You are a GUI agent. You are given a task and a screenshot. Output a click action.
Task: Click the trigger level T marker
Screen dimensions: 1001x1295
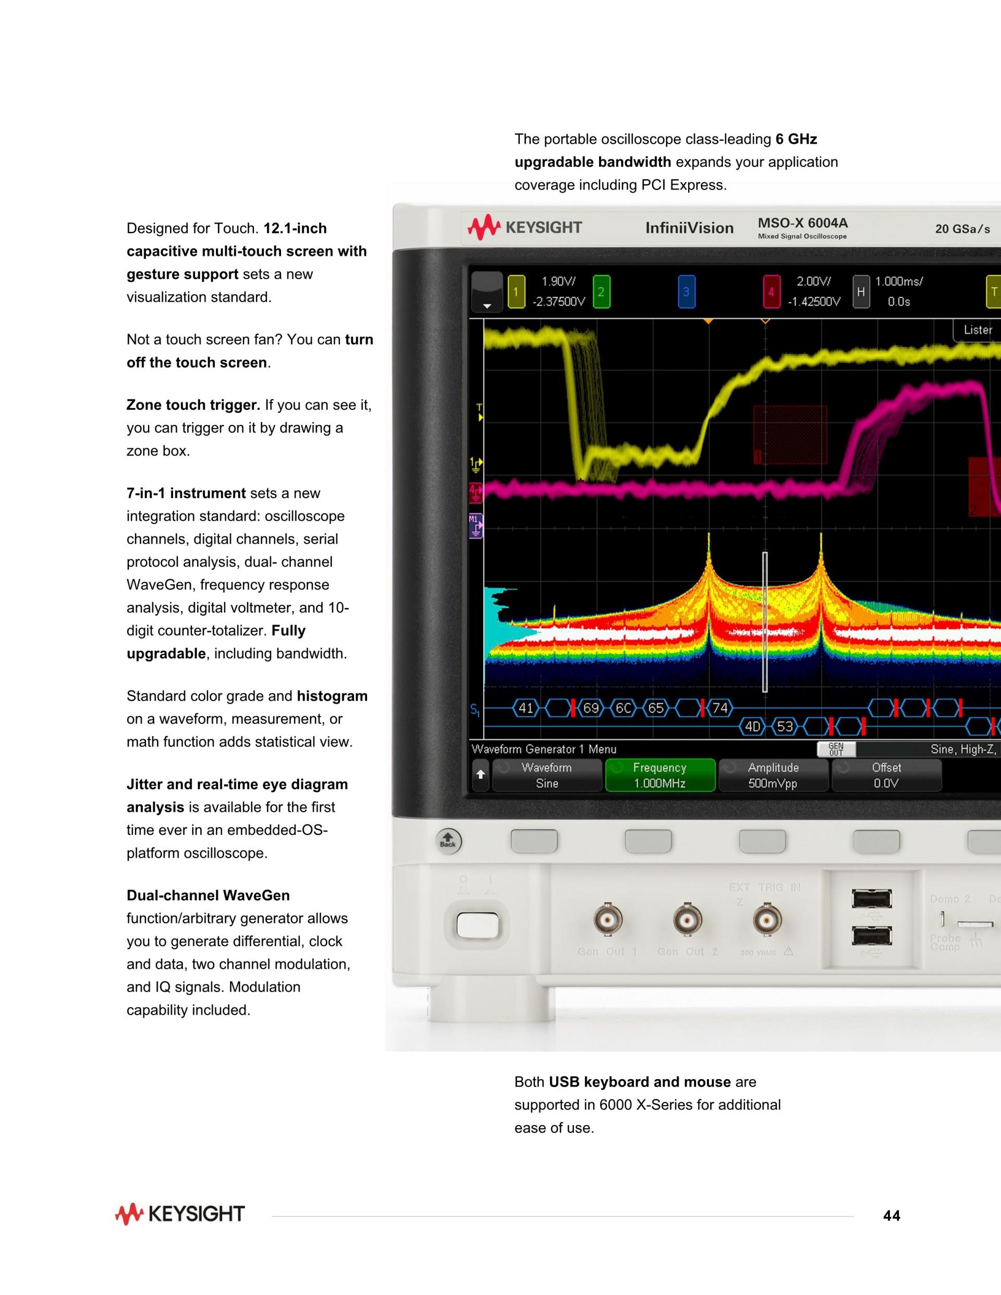[x=479, y=413]
